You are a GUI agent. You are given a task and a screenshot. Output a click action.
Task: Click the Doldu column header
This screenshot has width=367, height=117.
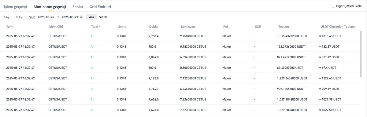point(153,27)
